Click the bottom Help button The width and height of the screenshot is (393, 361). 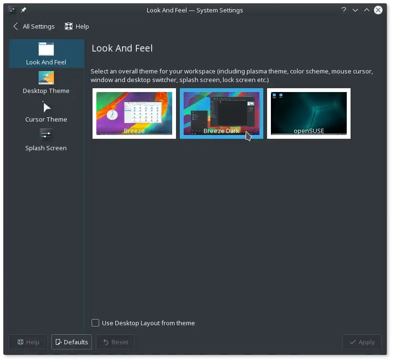[x=28, y=342]
